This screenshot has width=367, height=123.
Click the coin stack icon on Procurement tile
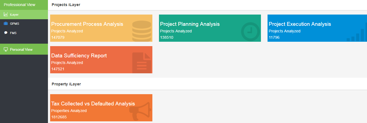[142, 31]
